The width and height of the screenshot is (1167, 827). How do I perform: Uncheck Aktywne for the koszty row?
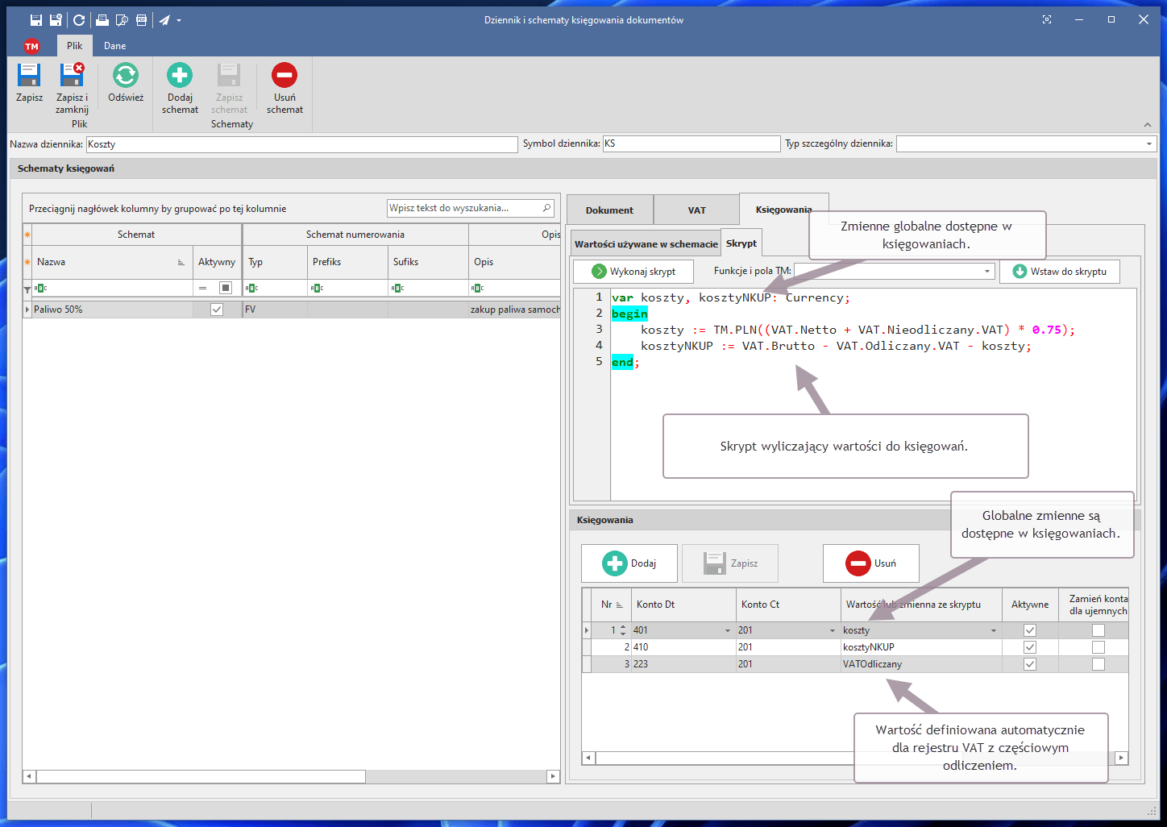[1029, 630]
